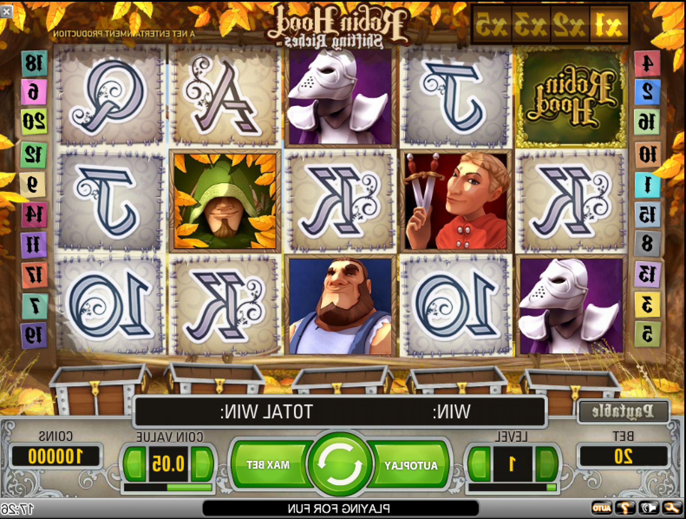Screen dimensions: 686x519
Task: Open the Paytable
Action: pos(623,411)
